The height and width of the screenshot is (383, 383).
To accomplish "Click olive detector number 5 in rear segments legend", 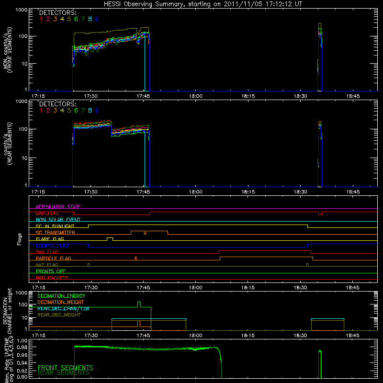I will pos(69,111).
